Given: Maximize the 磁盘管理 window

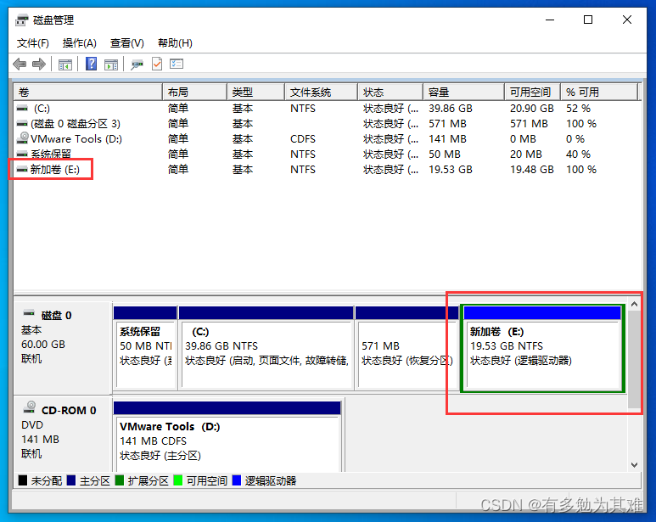Looking at the screenshot, I should (x=588, y=20).
